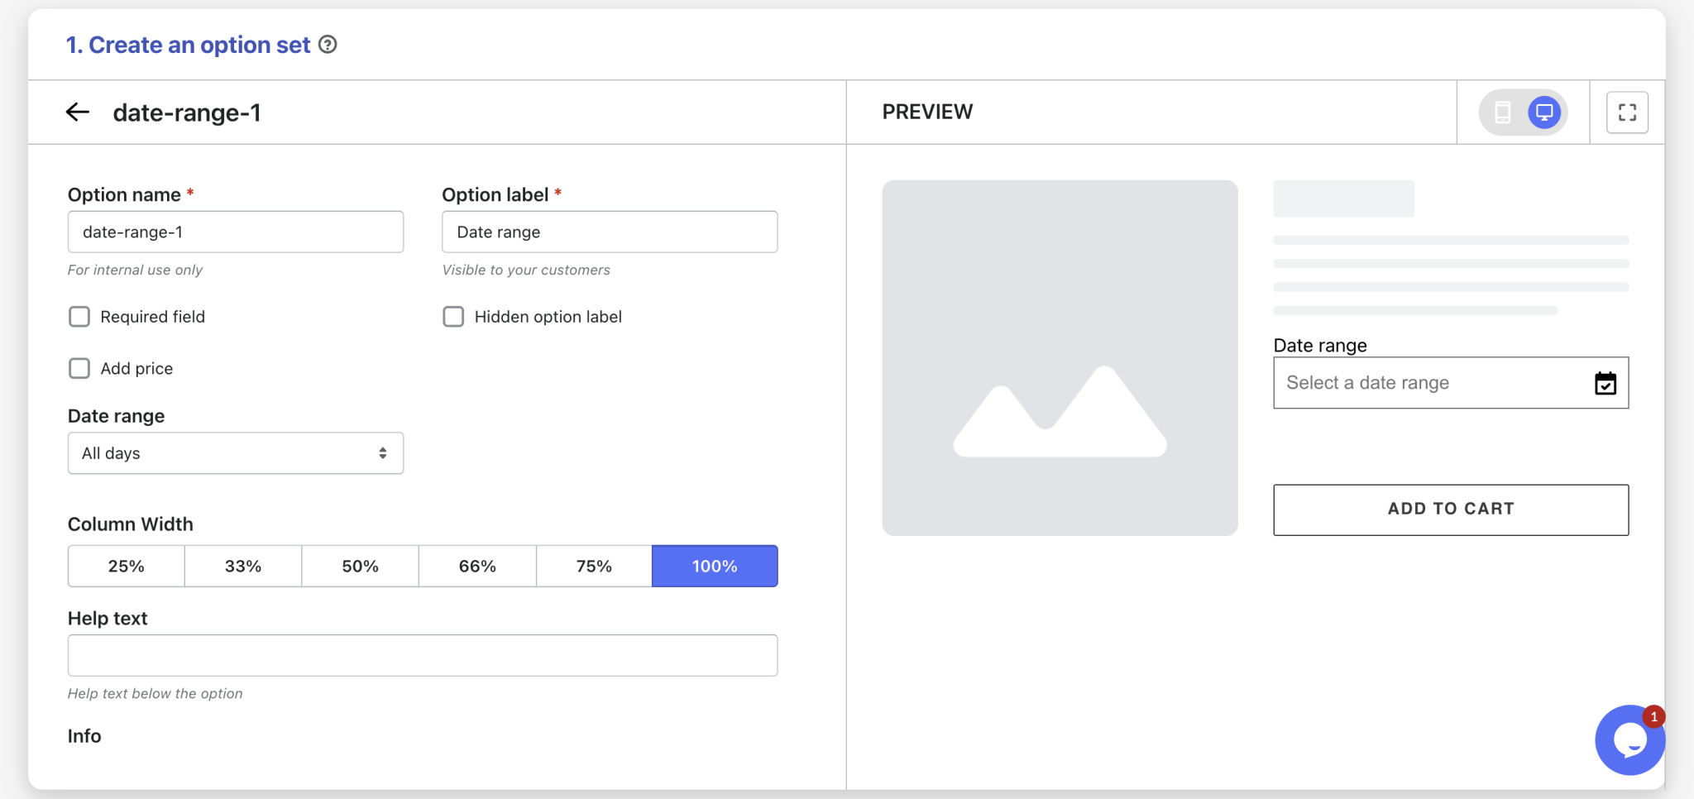The width and height of the screenshot is (1694, 799).
Task: Select the 100% column width button
Action: 715,566
